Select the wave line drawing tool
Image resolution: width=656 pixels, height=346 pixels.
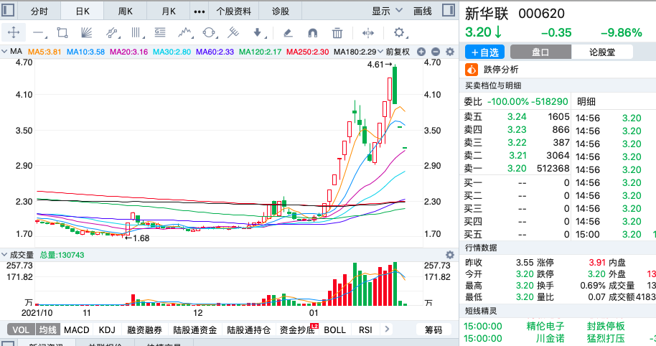point(184,32)
